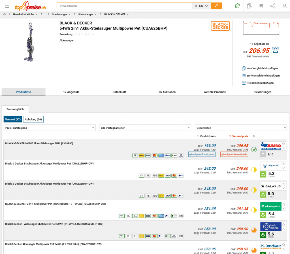Open the 25 Auktionen tab
The image size is (290, 254).
point(167,92)
